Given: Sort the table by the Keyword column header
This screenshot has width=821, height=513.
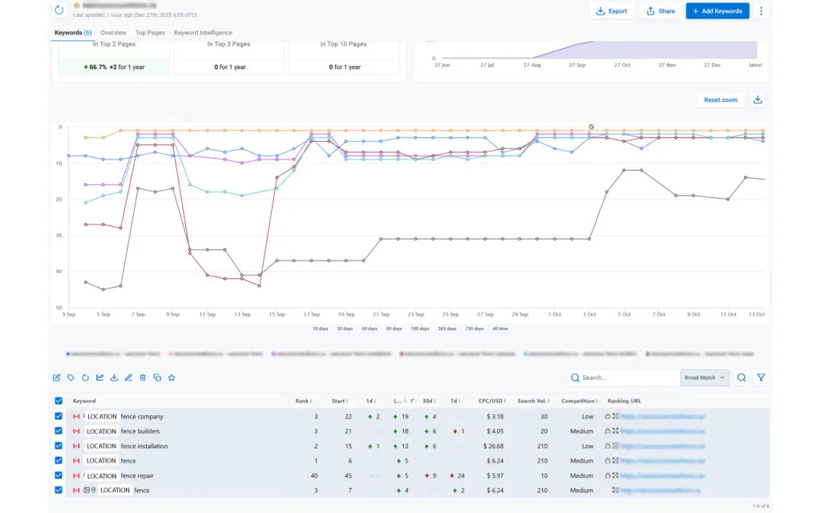Looking at the screenshot, I should pyautogui.click(x=84, y=401).
